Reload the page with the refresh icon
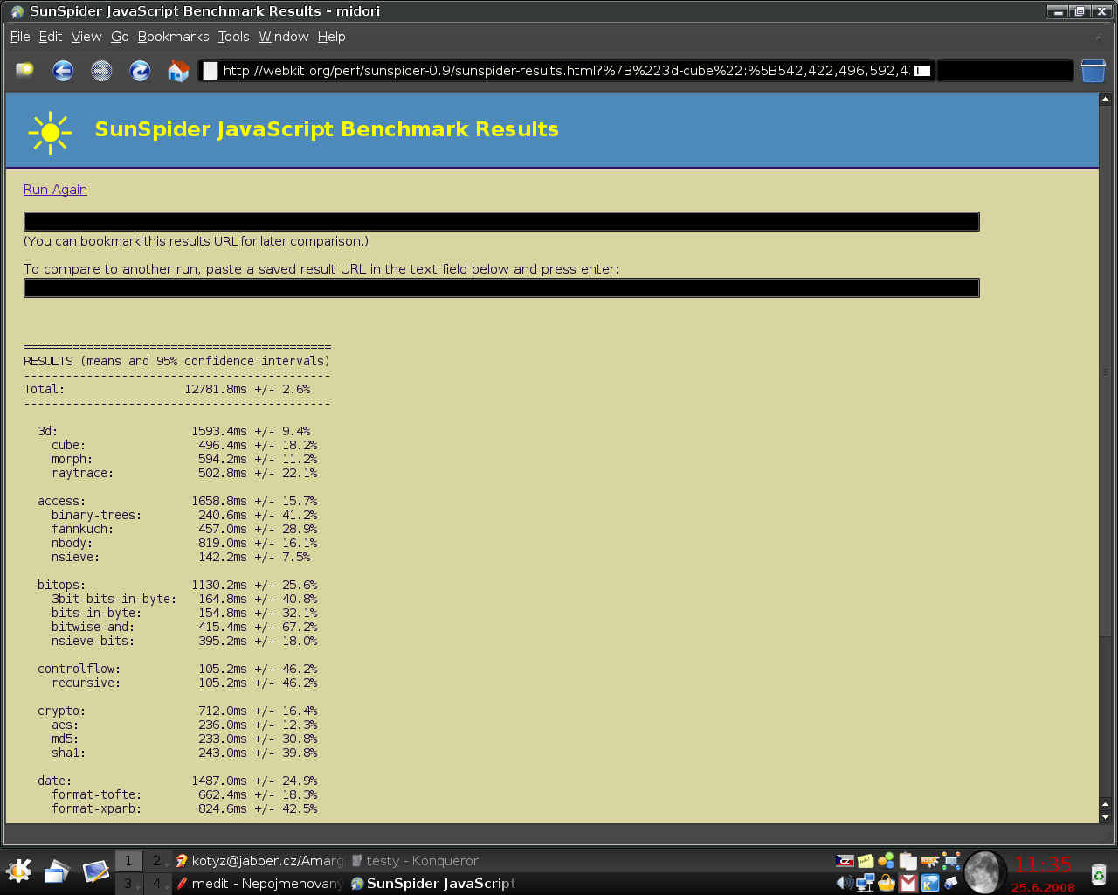Screen dimensions: 1118x895 pyautogui.click(x=140, y=71)
